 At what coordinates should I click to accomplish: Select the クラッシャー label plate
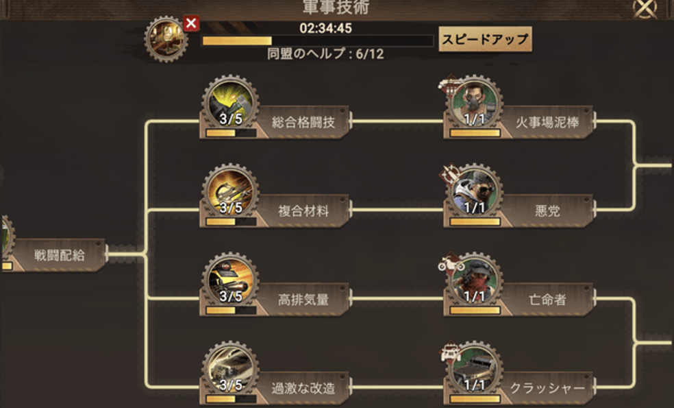coord(547,388)
